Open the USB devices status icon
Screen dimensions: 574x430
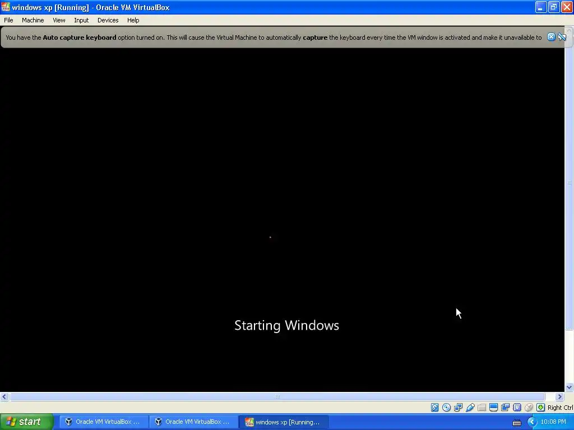pos(470,408)
